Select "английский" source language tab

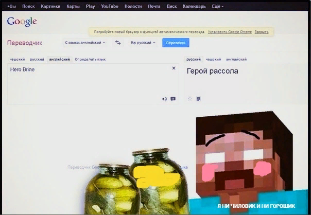(60, 59)
